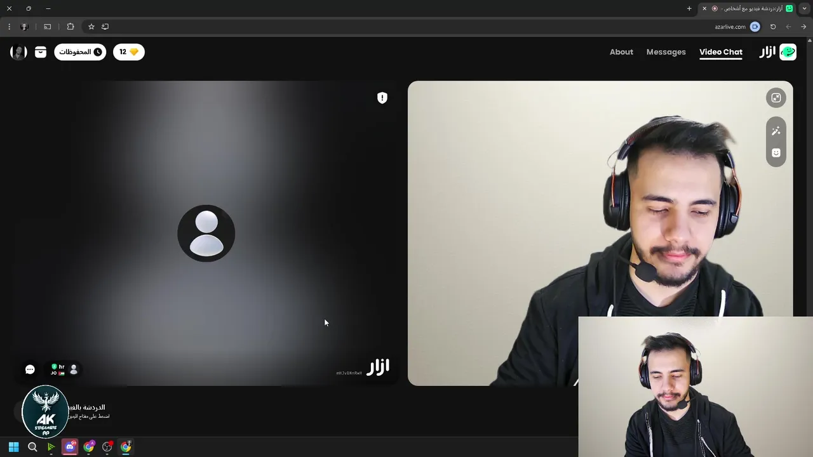
Task: Expand the tab search dropdown
Action: [x=805, y=8]
